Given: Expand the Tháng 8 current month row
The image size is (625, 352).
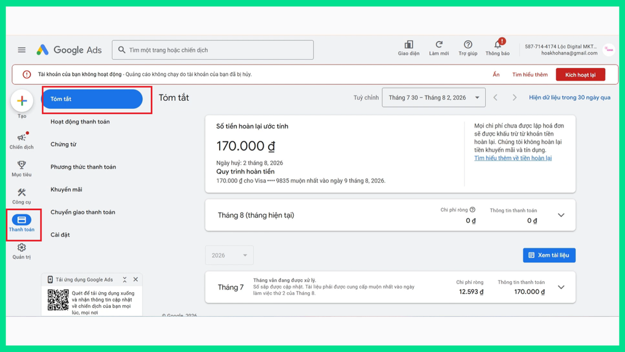Looking at the screenshot, I should click(x=562, y=215).
